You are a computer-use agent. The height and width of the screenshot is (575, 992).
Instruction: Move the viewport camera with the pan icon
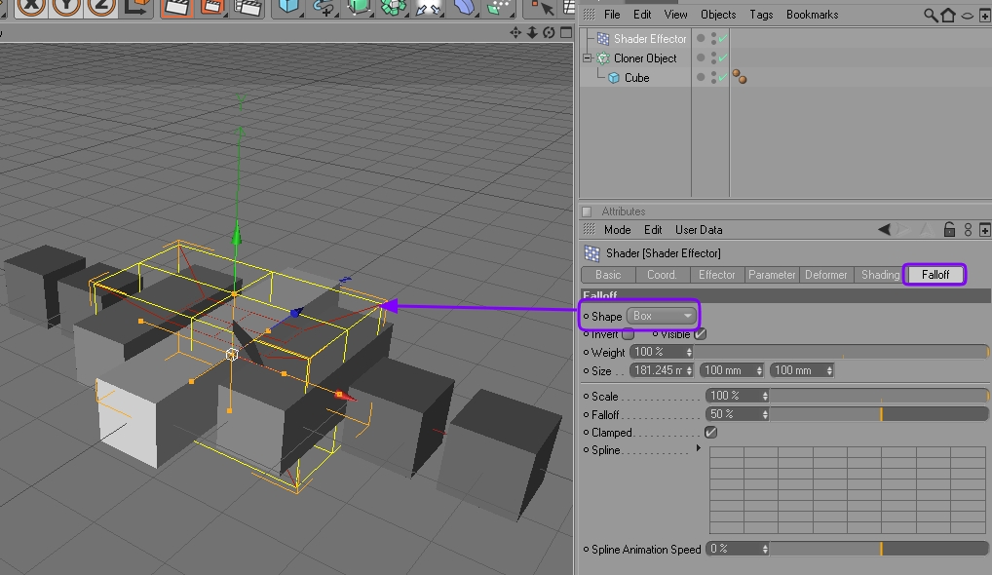coord(515,32)
